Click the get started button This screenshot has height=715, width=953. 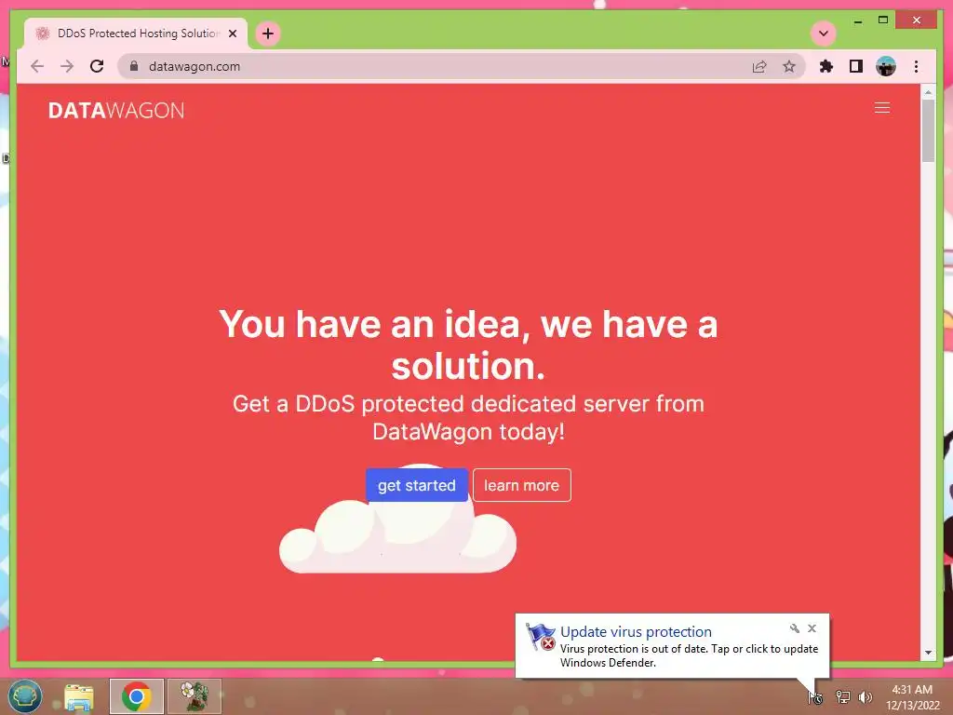(416, 485)
